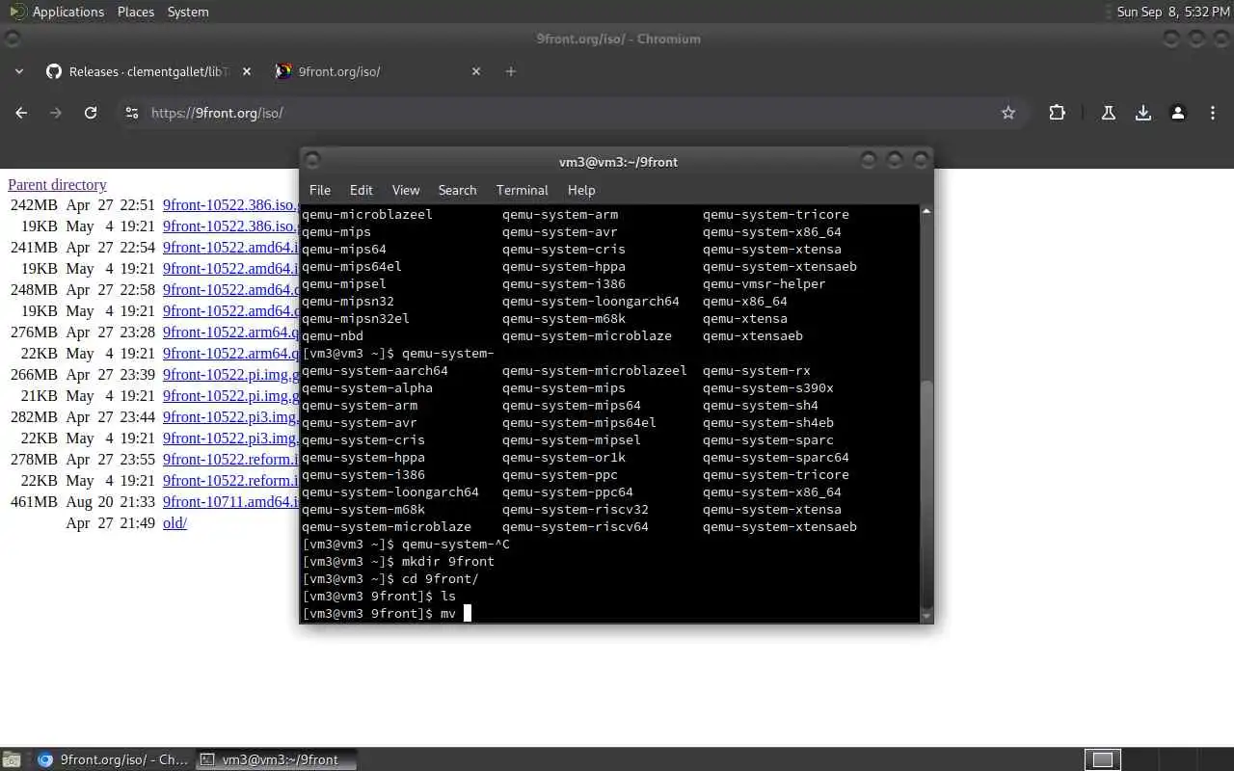Click the address bar URL
Screen dimensions: 1234x771
point(217,113)
